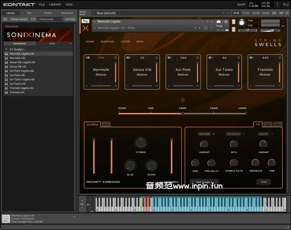The height and width of the screenshot is (230, 291).
Task: Toggle the Senza Vib slot power switch
Action: tap(128, 58)
